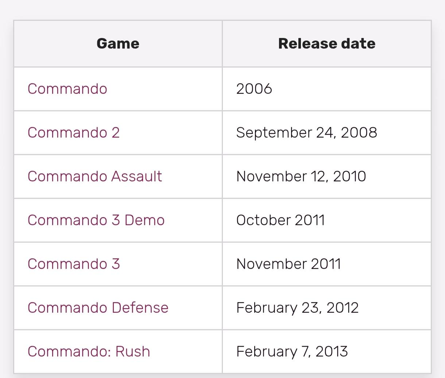
Task: Click the word "Defense" in the game list
Action: pyautogui.click(x=140, y=308)
